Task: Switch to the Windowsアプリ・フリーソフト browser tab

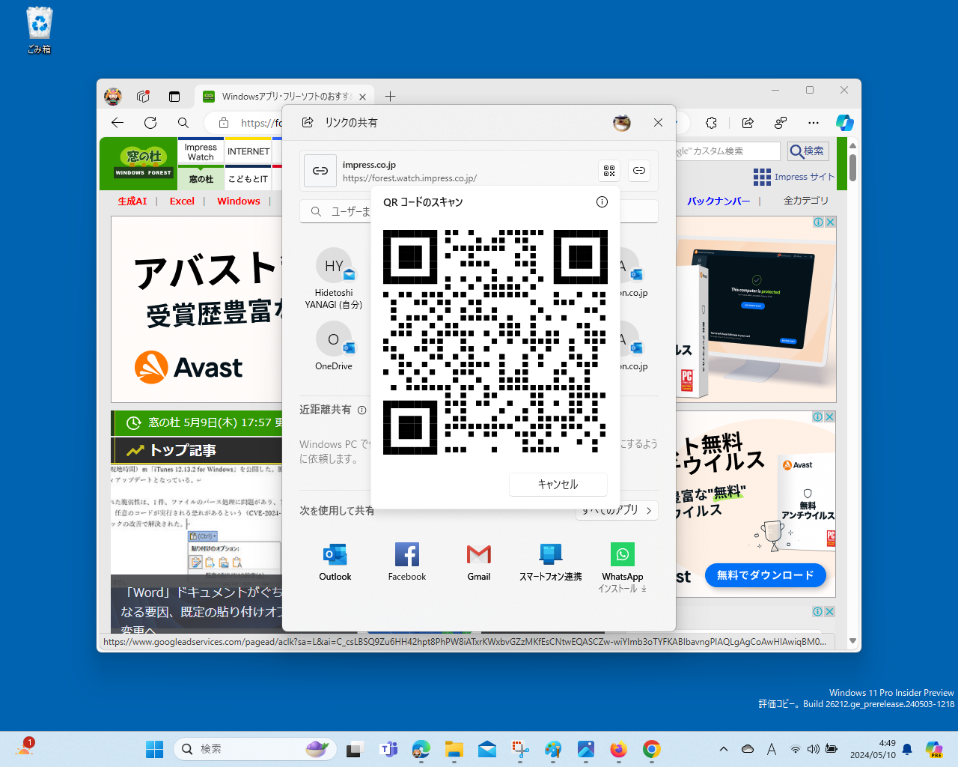Action: tap(277, 97)
